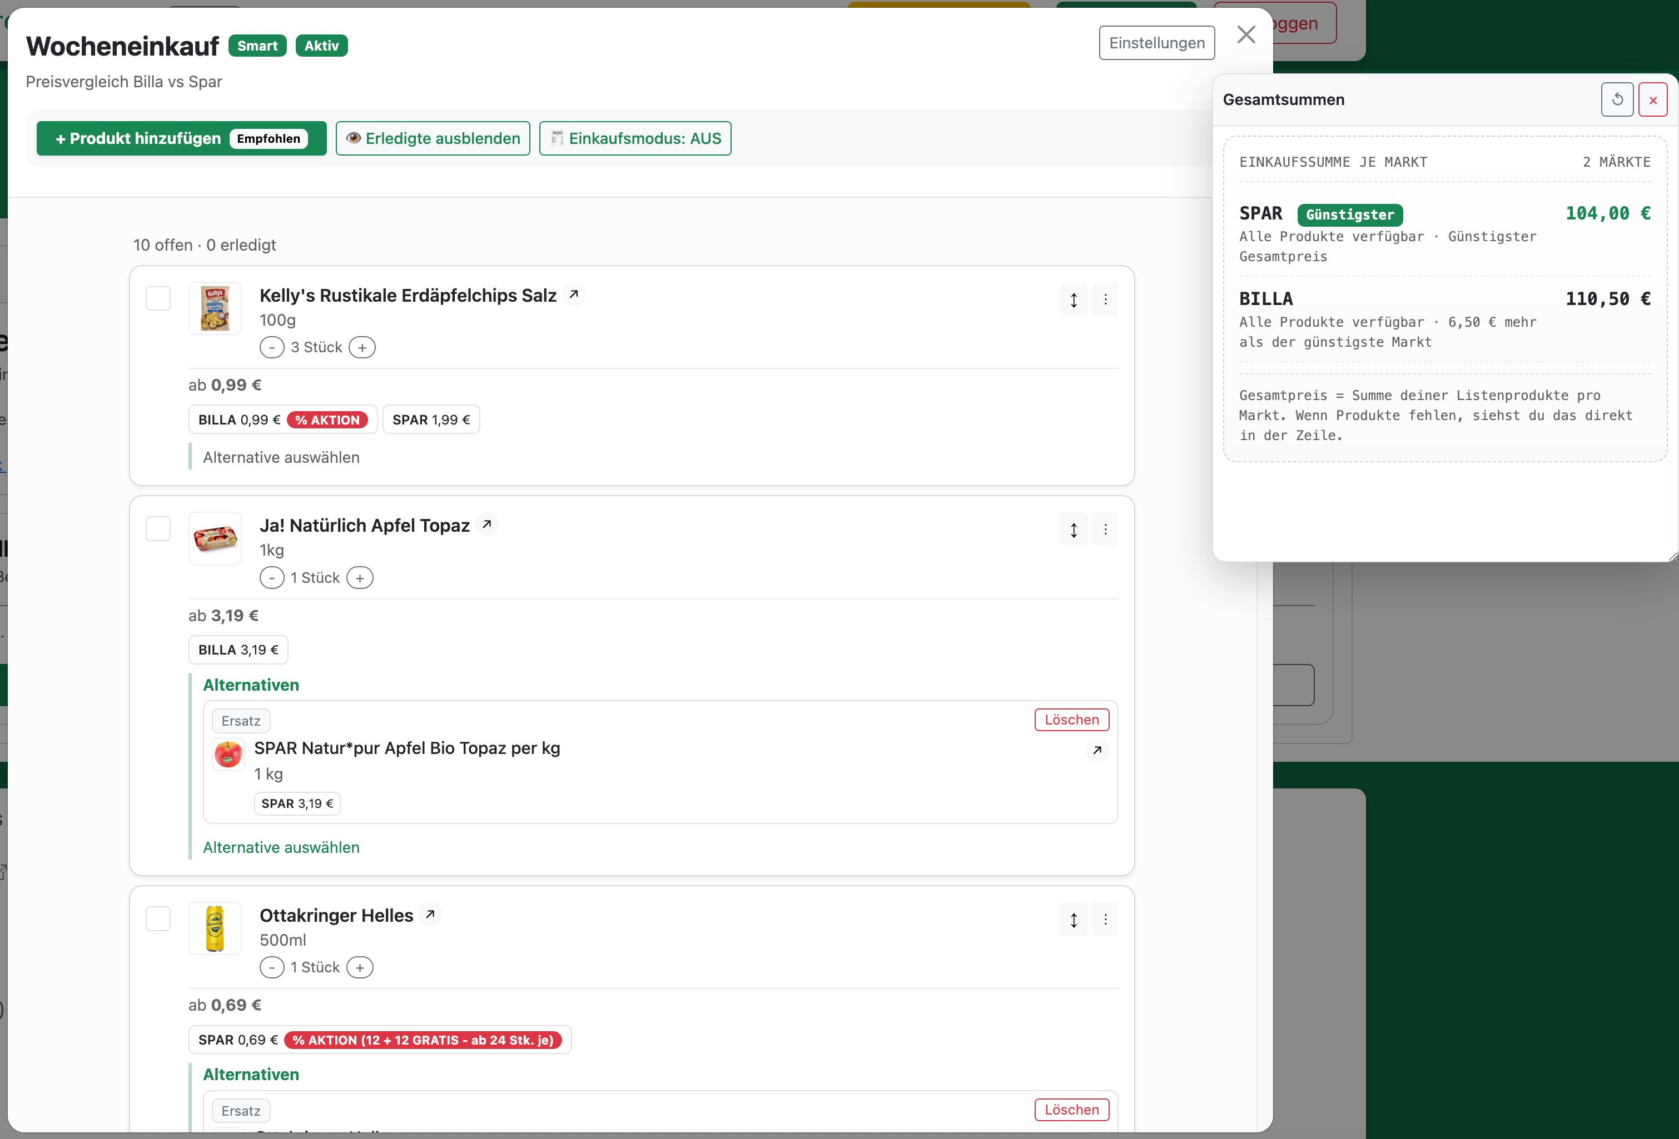The width and height of the screenshot is (1679, 1139).
Task: Open three-dot menu for Apfel Topaz
Action: [x=1105, y=530]
